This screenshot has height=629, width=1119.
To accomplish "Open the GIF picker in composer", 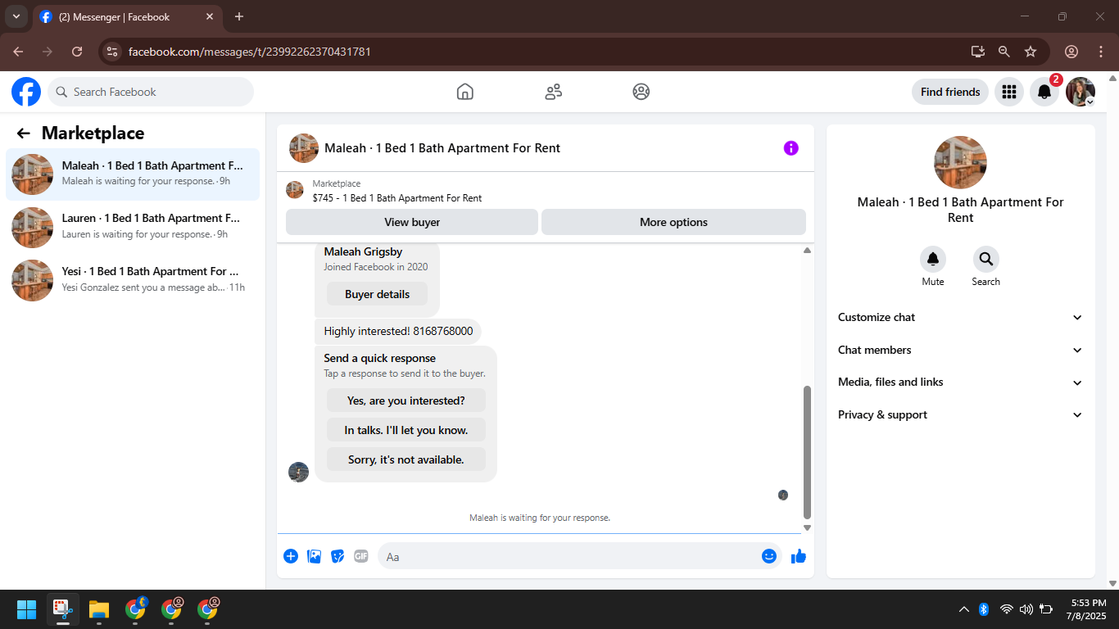I will coord(361,556).
